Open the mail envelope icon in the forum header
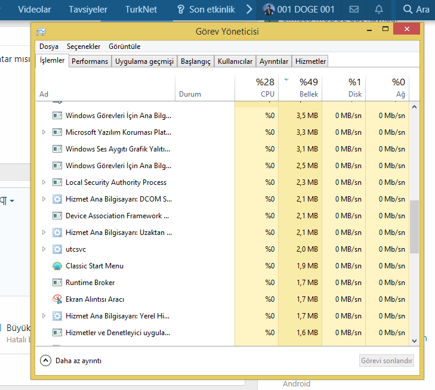This screenshot has height=390, width=435. (354, 10)
